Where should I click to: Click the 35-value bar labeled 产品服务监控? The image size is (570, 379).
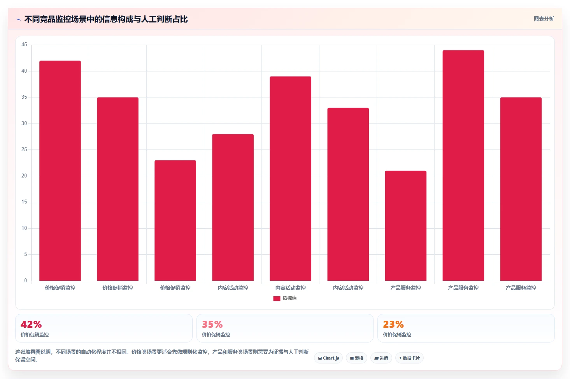click(521, 189)
